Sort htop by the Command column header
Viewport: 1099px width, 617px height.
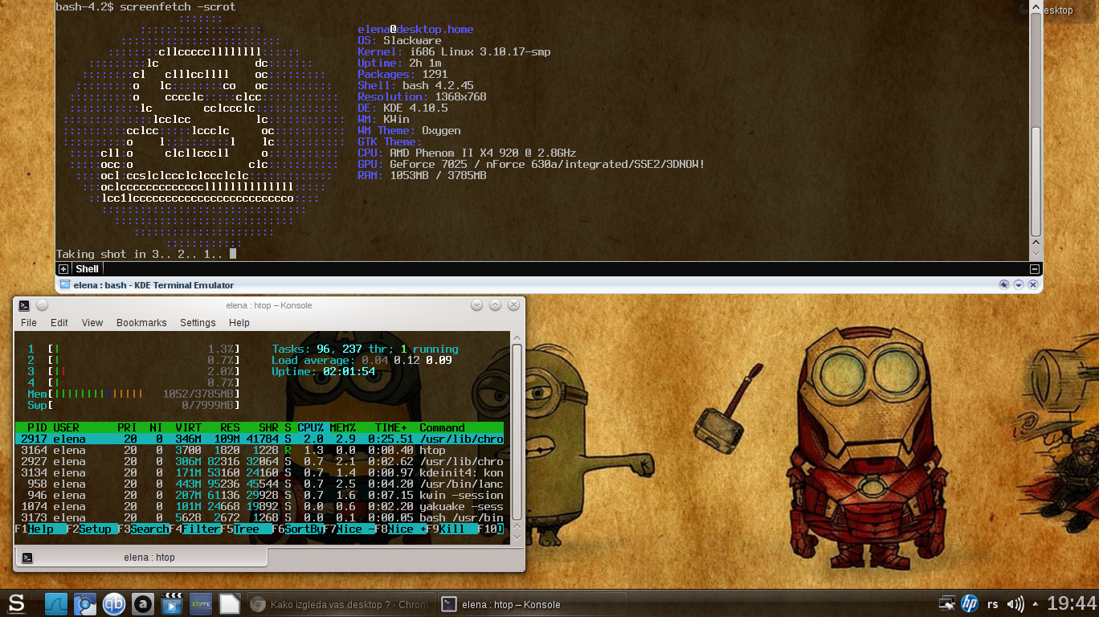tap(442, 427)
